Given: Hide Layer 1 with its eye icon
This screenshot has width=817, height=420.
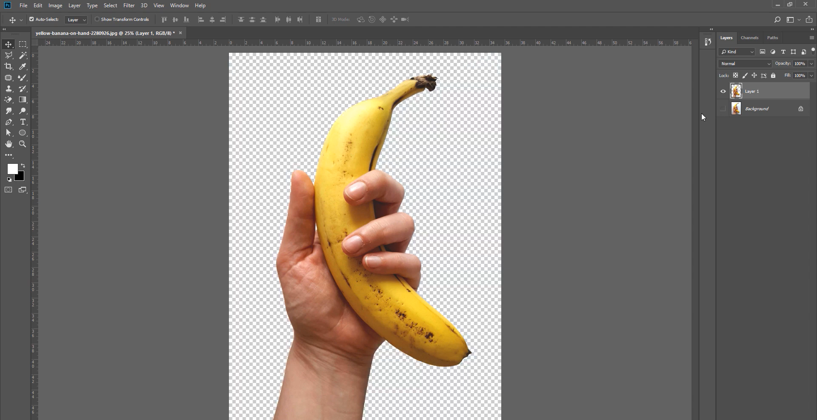Looking at the screenshot, I should tap(723, 91).
